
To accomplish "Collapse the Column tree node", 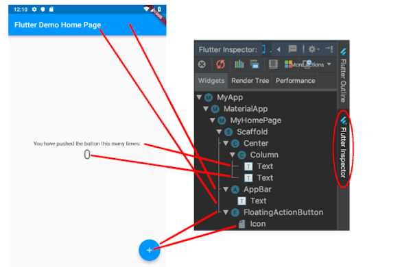I will tap(233, 155).
